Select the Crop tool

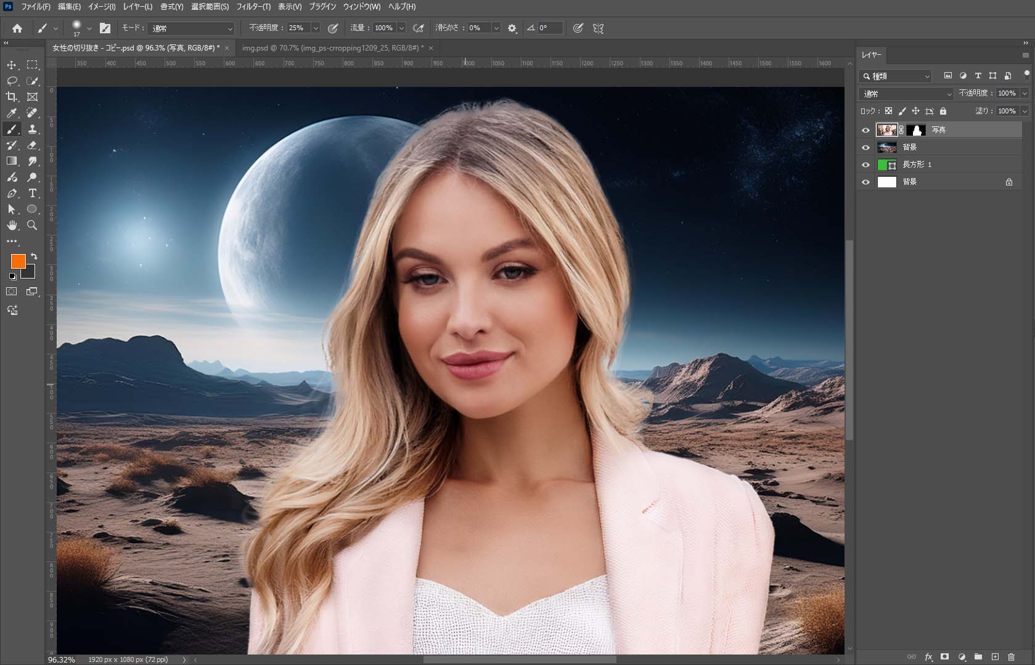point(12,97)
